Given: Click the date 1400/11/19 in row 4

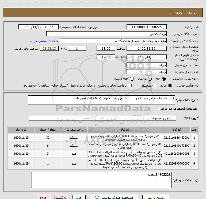Looking at the screenshot, I should (21, 163).
